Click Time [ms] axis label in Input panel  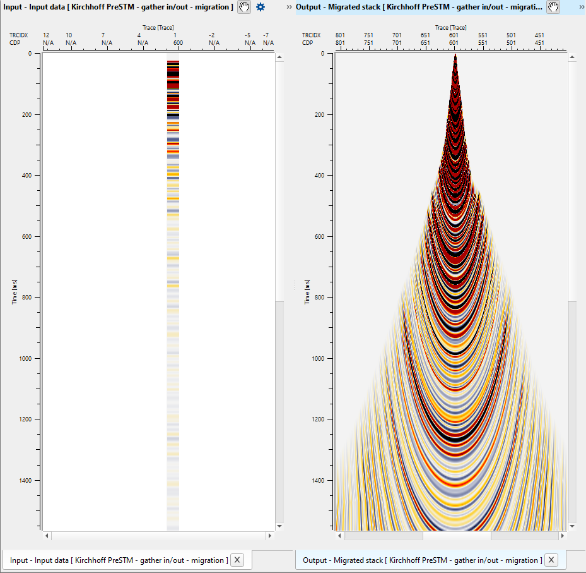point(15,291)
